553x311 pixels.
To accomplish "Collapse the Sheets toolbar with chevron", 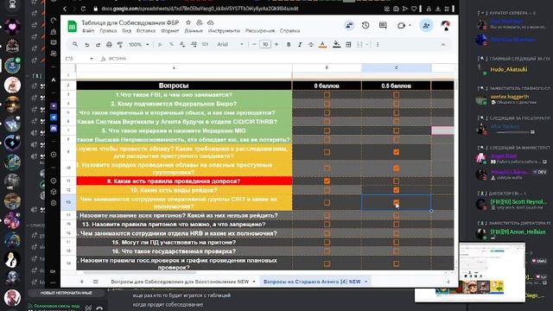I will (x=443, y=44).
